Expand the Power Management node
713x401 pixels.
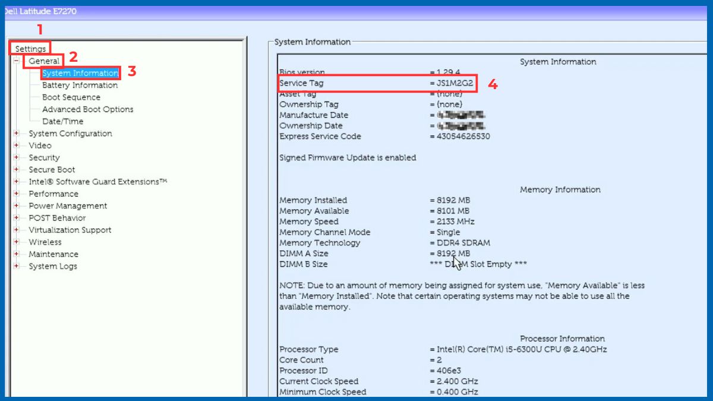coord(17,206)
